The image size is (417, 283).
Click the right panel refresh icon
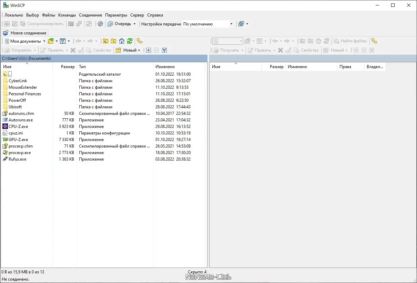coord(326,41)
